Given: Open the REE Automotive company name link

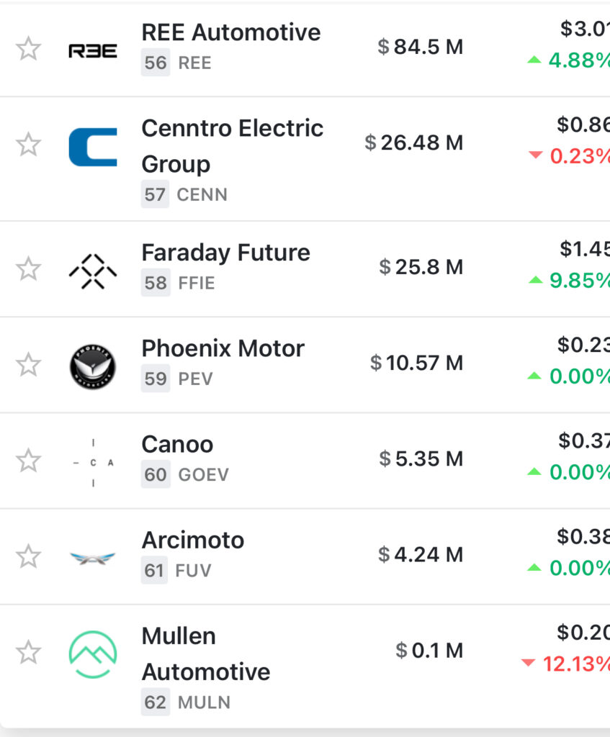Looking at the screenshot, I should click(230, 32).
